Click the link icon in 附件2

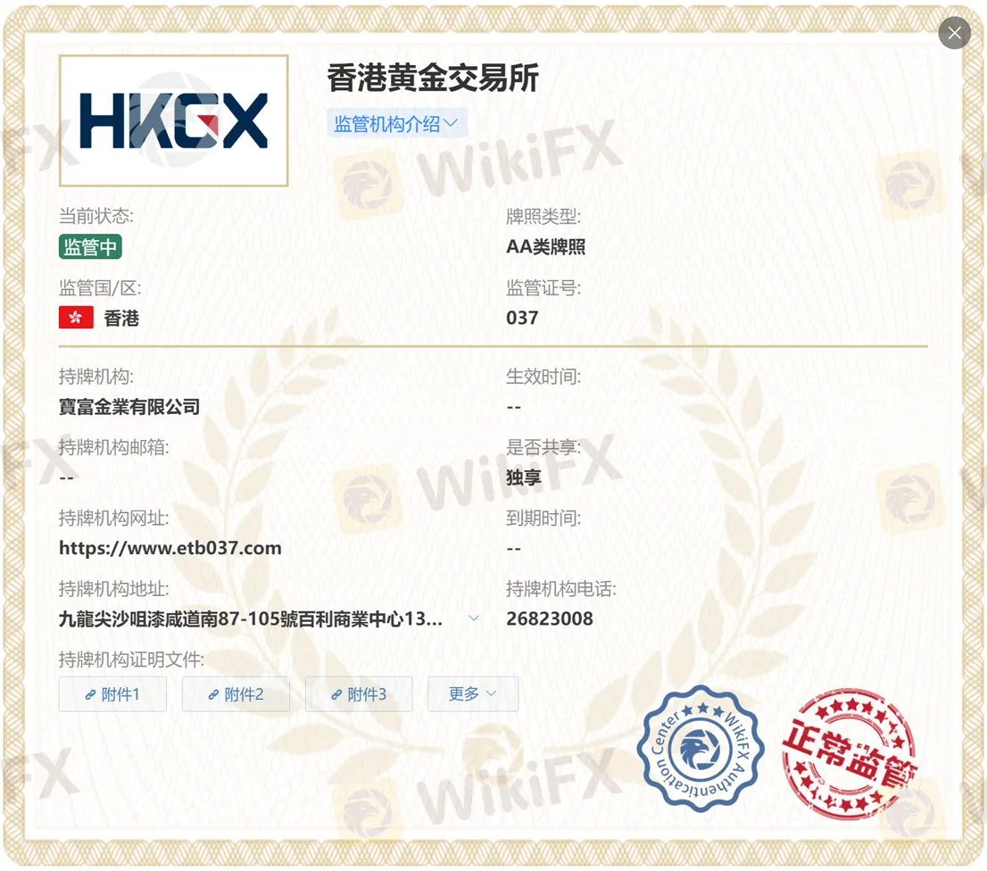[x=213, y=695]
